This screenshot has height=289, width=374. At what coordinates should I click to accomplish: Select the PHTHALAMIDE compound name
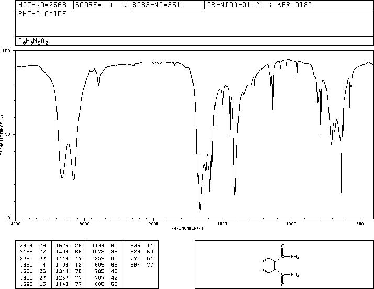pyautogui.click(x=42, y=14)
